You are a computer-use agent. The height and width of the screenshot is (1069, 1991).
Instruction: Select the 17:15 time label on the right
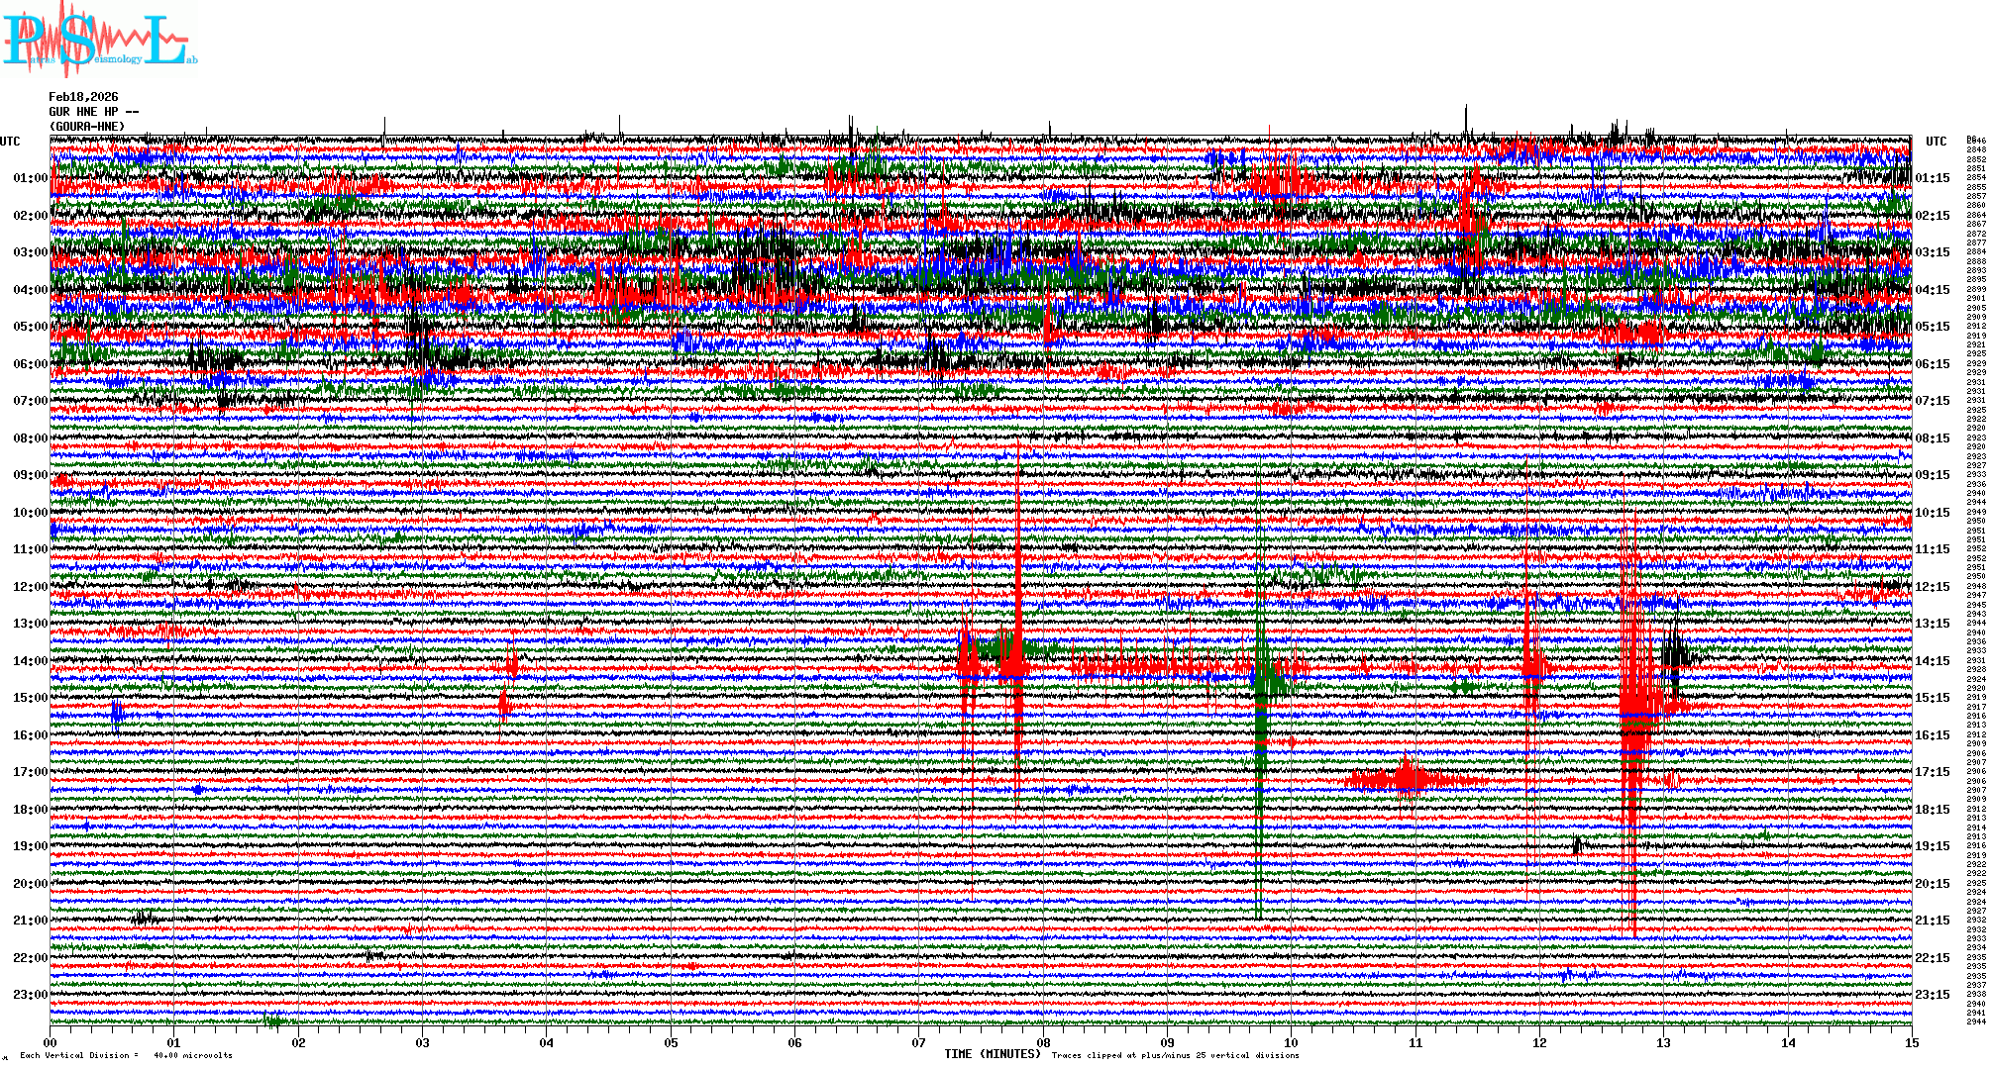coord(1933,772)
